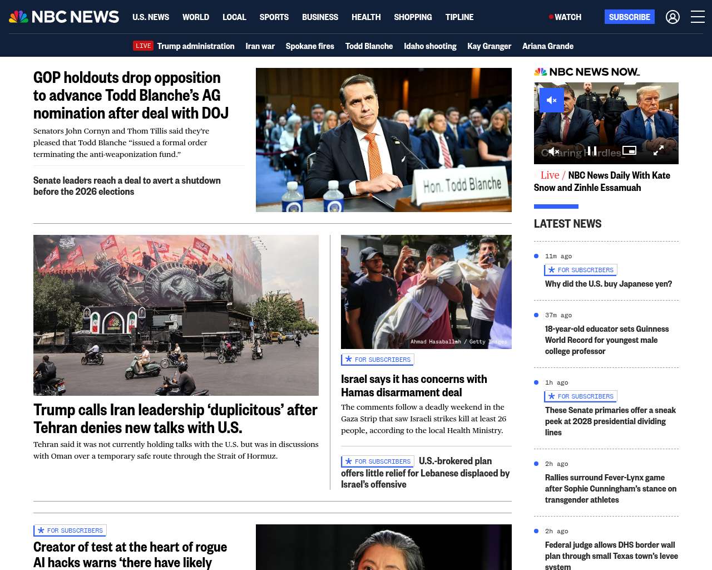Read 'Why did the U.S. buy Japanese yen?'
712x570 pixels.
(x=609, y=284)
